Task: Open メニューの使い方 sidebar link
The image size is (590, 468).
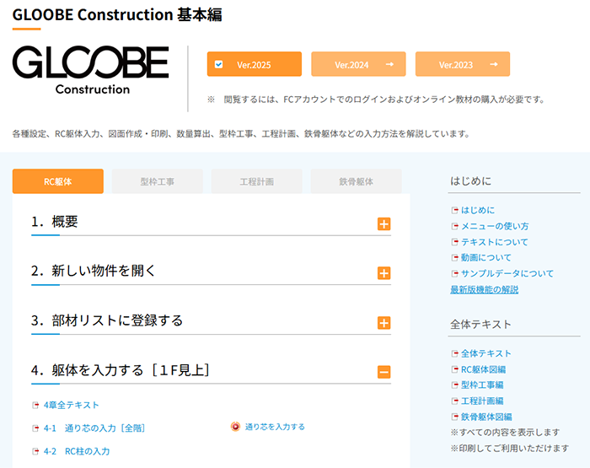Action: tap(495, 226)
